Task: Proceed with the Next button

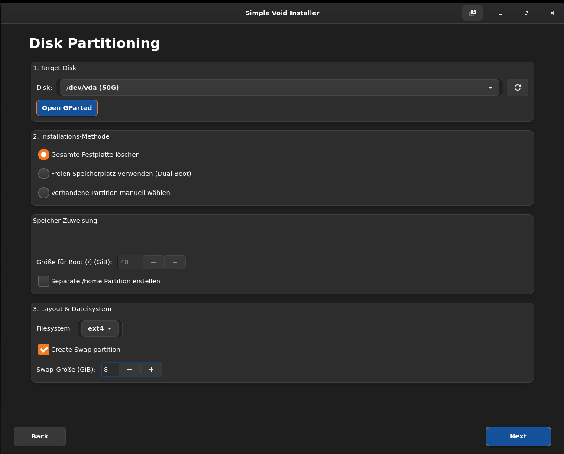Action: coord(518,436)
